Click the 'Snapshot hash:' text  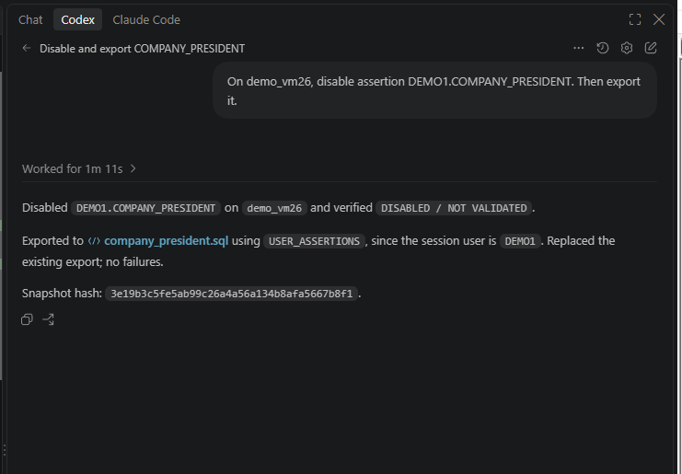click(62, 294)
